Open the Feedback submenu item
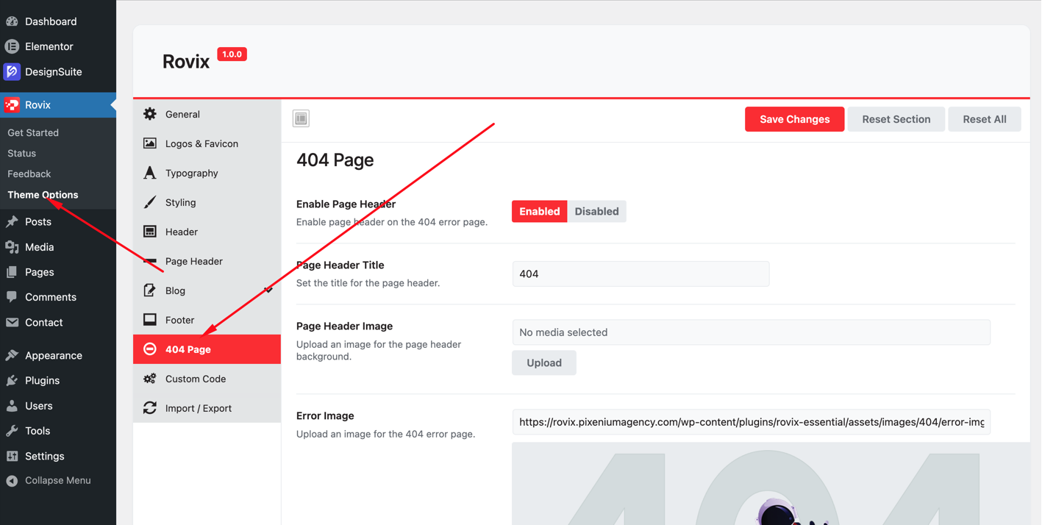 pyautogui.click(x=29, y=174)
